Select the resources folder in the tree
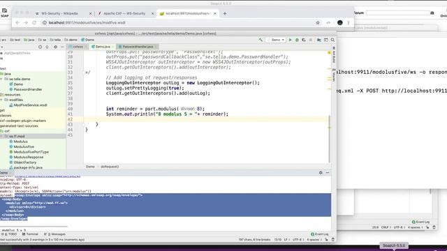Screen dimensions: 447x251 click(x=11, y=95)
